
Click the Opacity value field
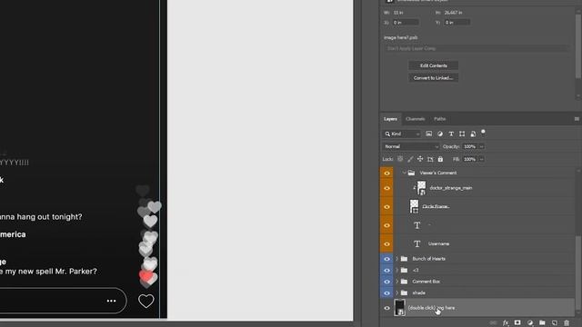(469, 147)
